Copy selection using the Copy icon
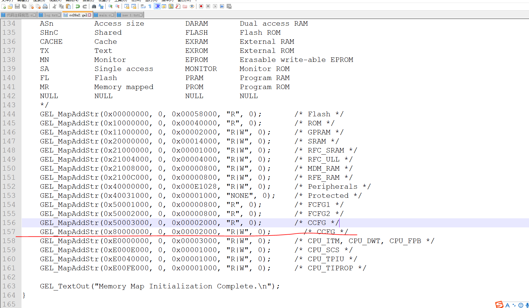Screen dimensions: 529x308 click(61, 6)
